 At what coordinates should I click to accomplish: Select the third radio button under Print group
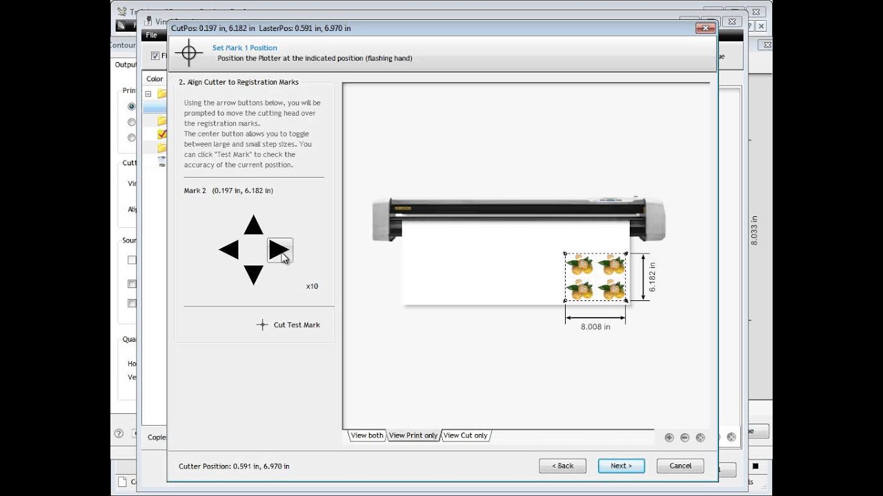(131, 137)
